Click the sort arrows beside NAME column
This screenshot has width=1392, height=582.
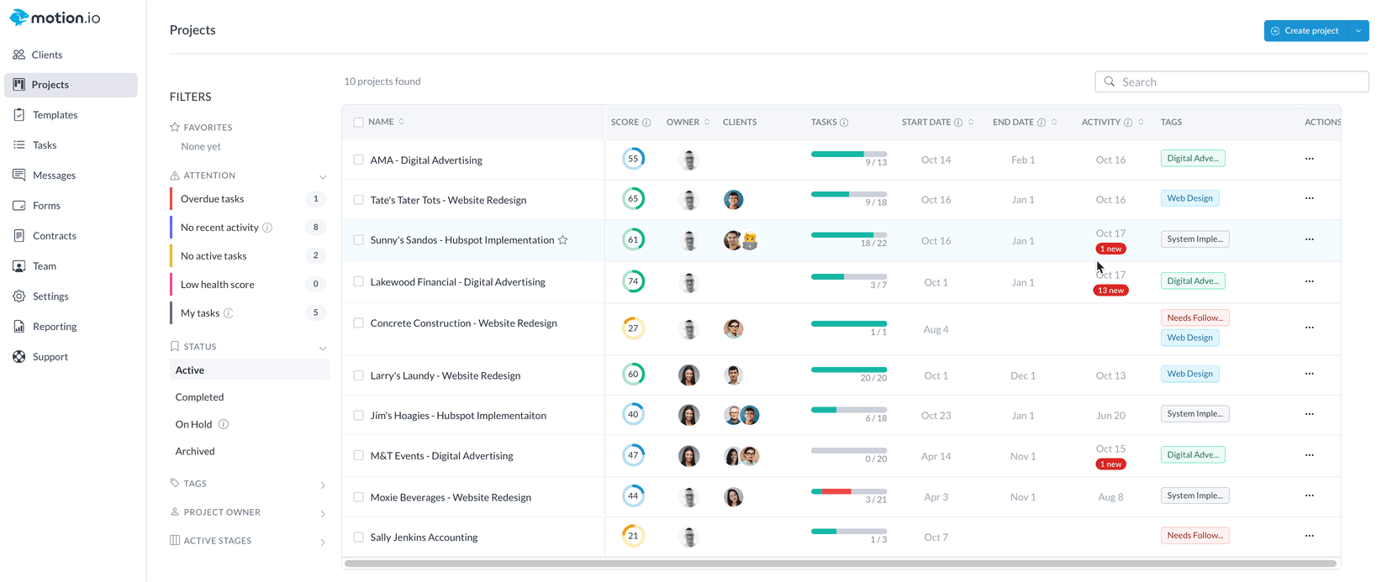point(402,122)
